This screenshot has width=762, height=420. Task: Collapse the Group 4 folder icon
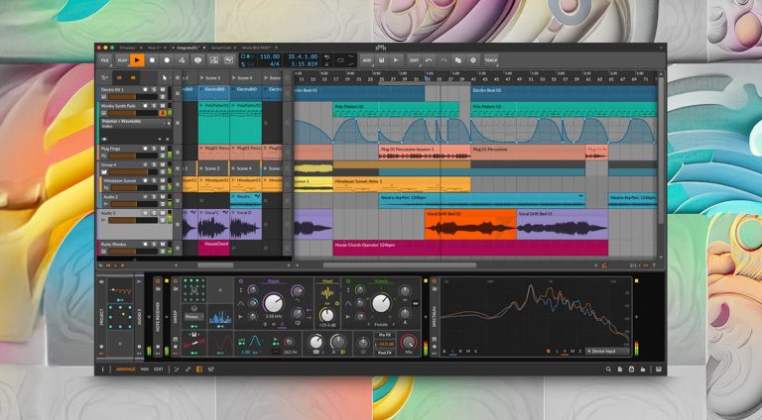click(104, 172)
